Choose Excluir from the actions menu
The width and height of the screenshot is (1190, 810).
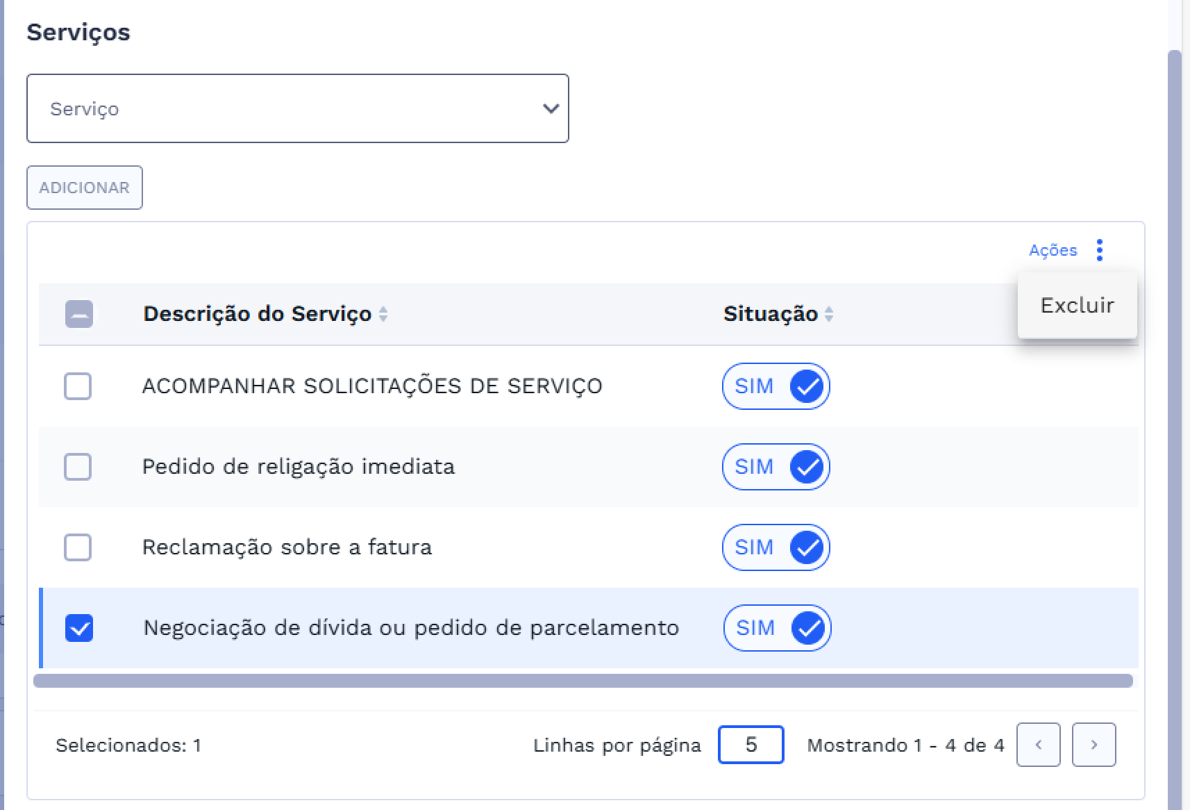pos(1077,305)
